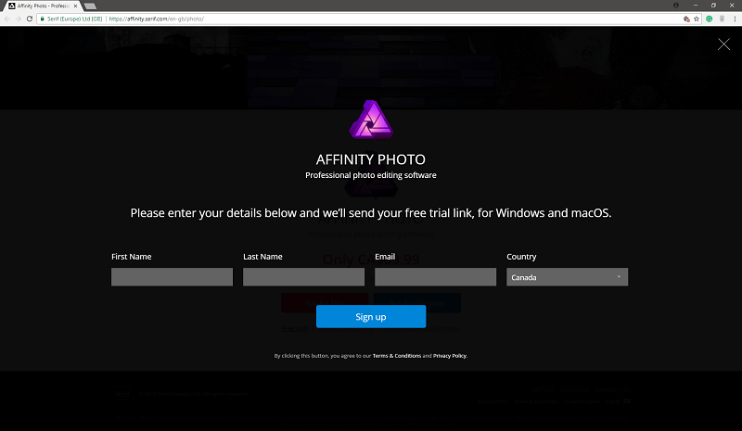Screen dimensions: 742x431
Task: Click the blue Sign up button
Action: pos(371,316)
